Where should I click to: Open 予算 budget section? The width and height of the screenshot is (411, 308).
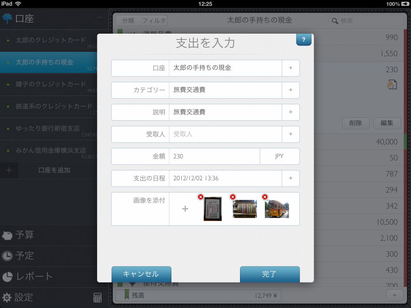point(18,234)
